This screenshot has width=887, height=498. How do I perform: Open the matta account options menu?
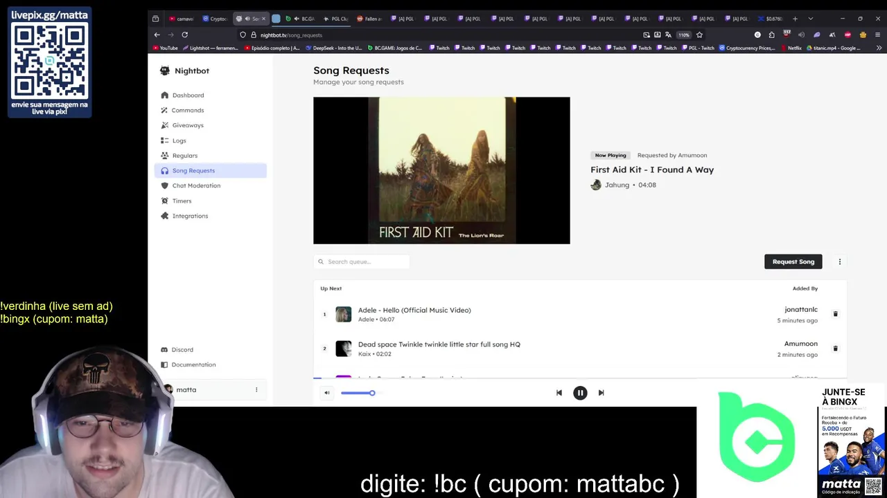pos(256,390)
